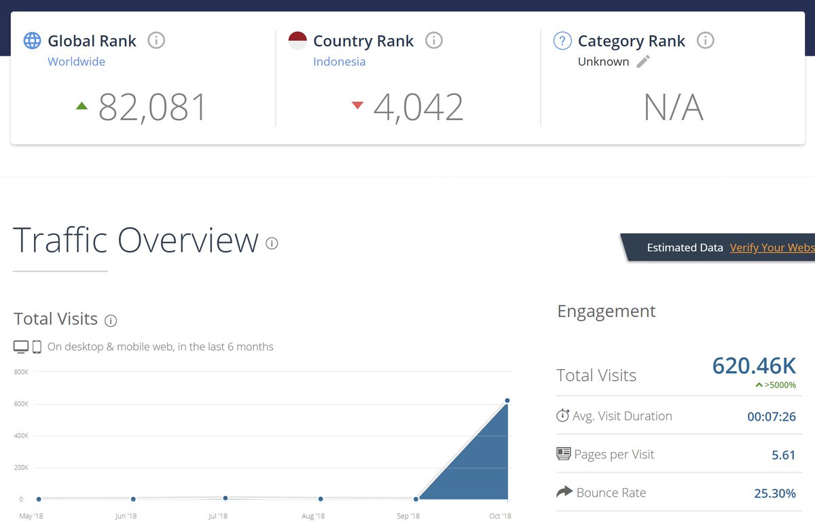Click the May '18 axis label

31,516
